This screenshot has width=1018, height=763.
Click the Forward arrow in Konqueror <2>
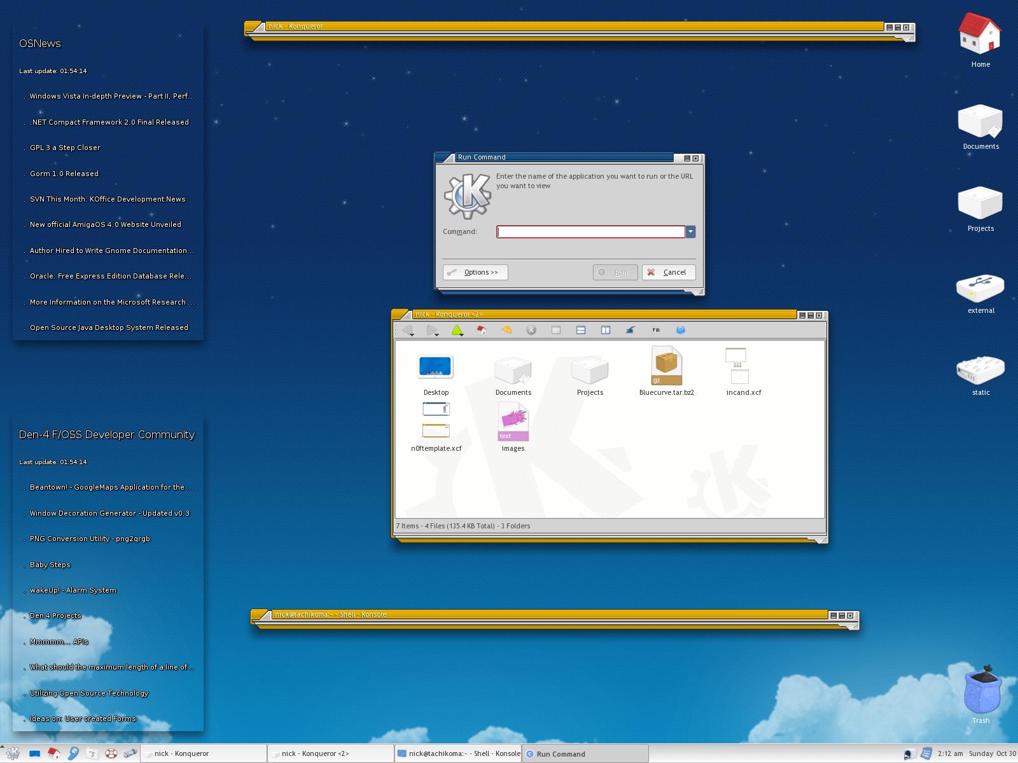(431, 329)
